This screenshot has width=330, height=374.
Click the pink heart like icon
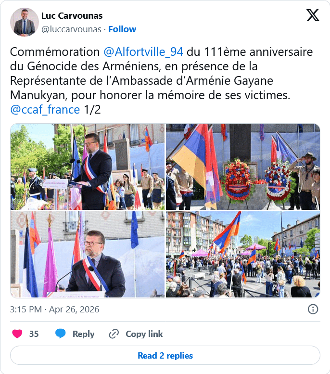(x=17, y=334)
